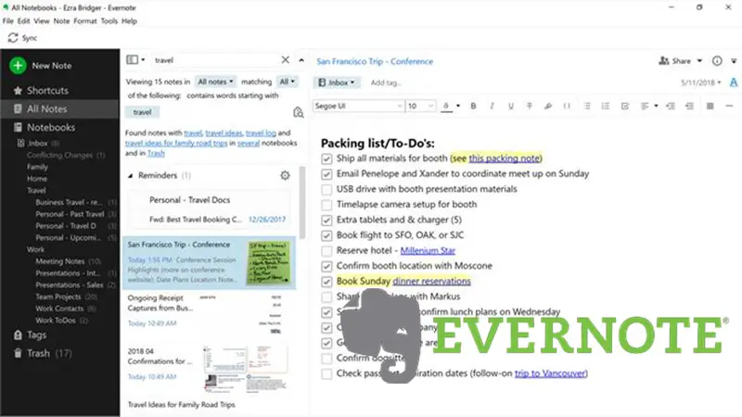This screenshot has height=417, width=742.
Task: Check Timelapse camera setup for booth
Action: (326, 205)
